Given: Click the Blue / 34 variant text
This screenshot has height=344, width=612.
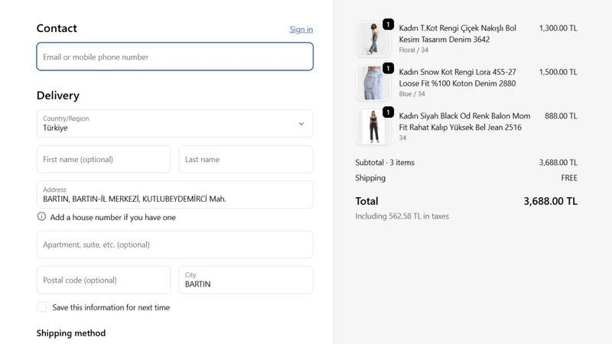Looking at the screenshot, I should click(x=412, y=94).
